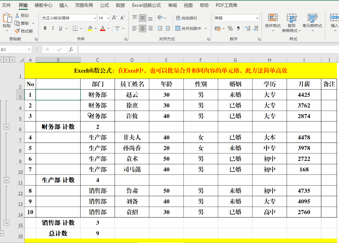Apply the borders icon
The image size is (339, 243).
click(75, 28)
